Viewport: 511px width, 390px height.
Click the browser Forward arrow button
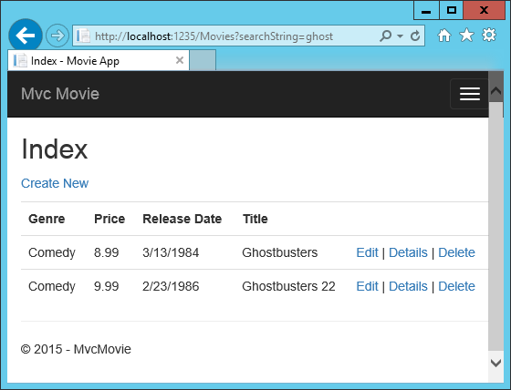pyautogui.click(x=57, y=36)
